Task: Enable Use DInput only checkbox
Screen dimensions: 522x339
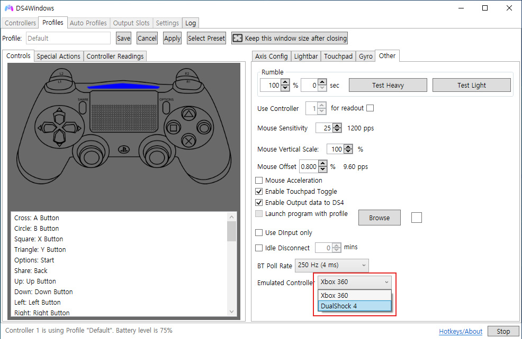Action: [259, 232]
